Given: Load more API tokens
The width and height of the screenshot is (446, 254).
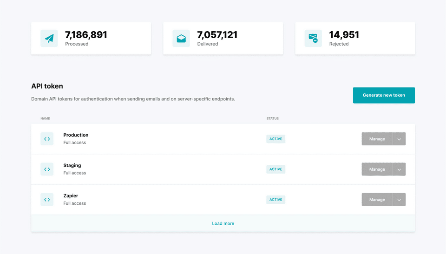Looking at the screenshot, I should tap(223, 224).
